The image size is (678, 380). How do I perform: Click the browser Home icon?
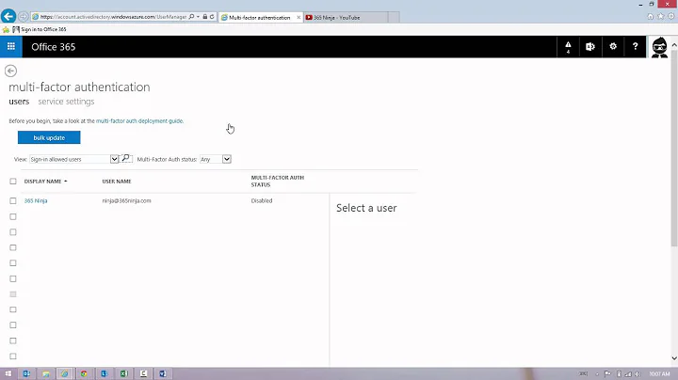click(650, 16)
